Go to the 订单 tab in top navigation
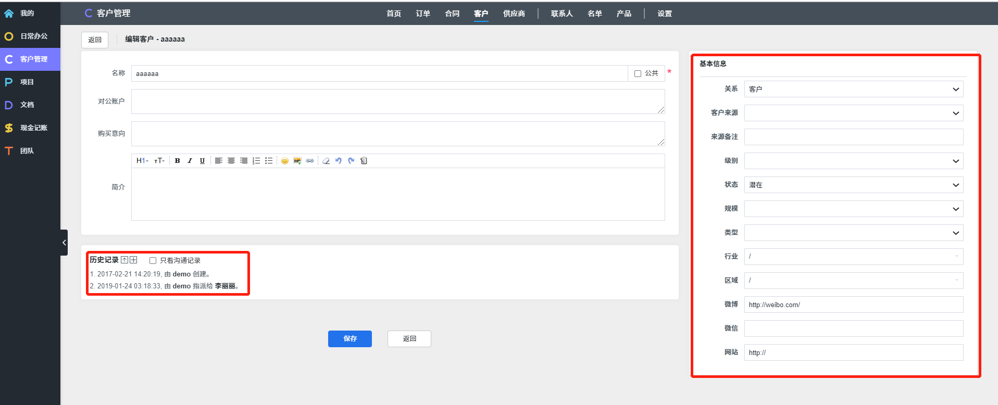998x405 pixels. (x=423, y=14)
